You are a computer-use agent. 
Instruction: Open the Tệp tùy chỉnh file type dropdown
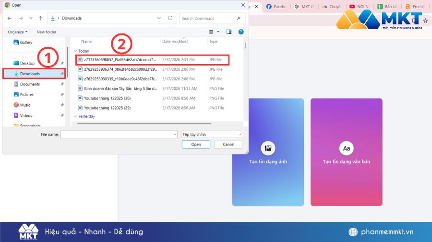212,134
